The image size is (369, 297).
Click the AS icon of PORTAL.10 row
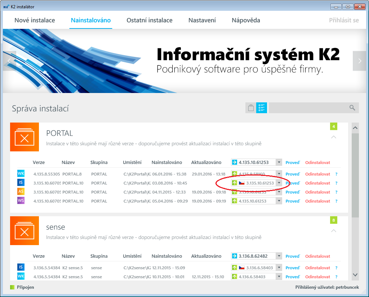[21, 191]
